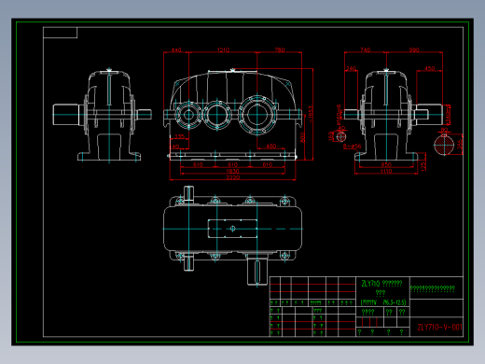The image size is (485, 364).
Task: Select the 8-ø56 hole annotation
Action: pos(353,146)
